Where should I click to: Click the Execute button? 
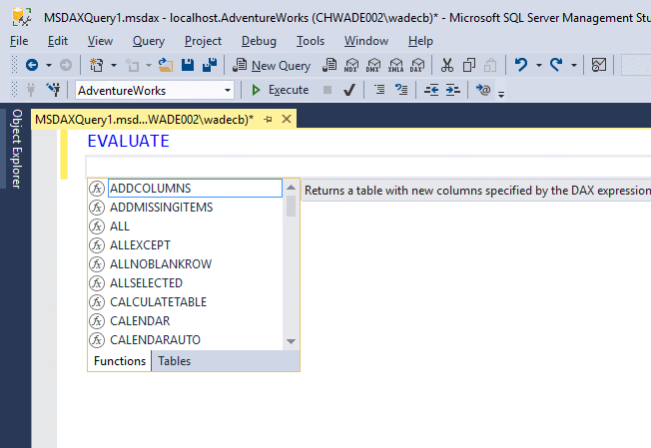click(280, 90)
